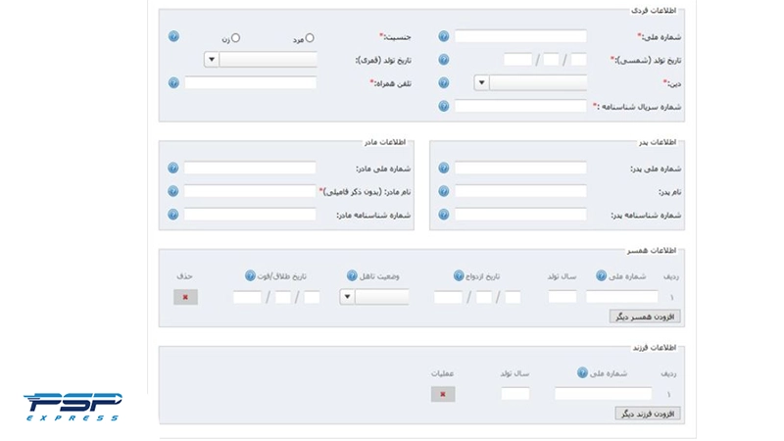Click year box of divorce/death date

tap(247, 297)
